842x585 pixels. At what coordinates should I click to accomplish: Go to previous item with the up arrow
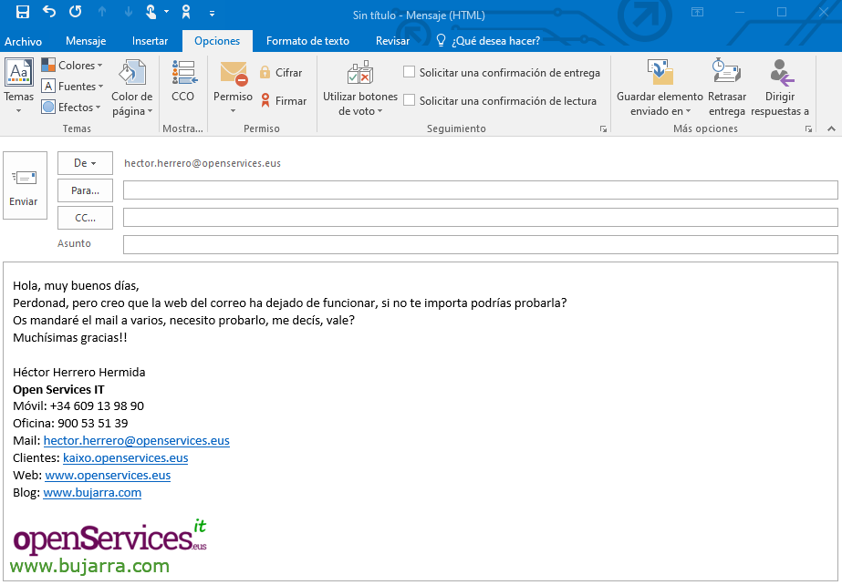click(102, 12)
